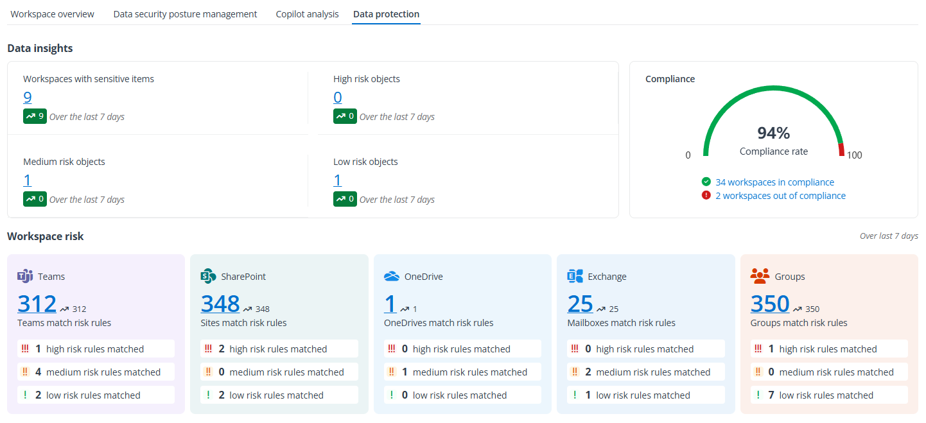Open the Copilot analysis tab

307,13
